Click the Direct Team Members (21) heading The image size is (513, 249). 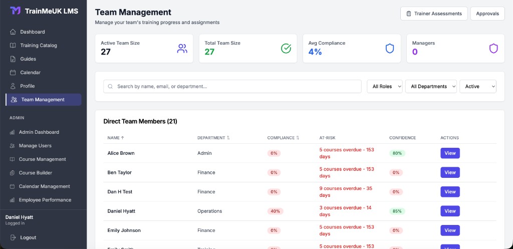click(x=140, y=121)
